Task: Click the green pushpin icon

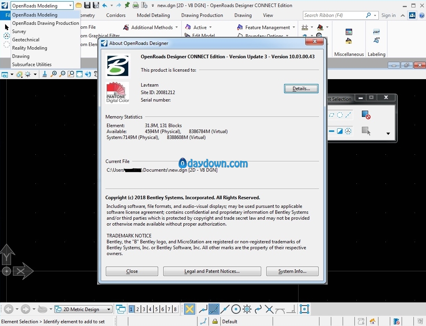Action: [x=127, y=5]
